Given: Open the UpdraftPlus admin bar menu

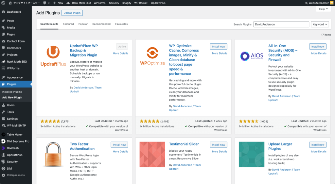Looking at the screenshot, I should (x=158, y=3).
